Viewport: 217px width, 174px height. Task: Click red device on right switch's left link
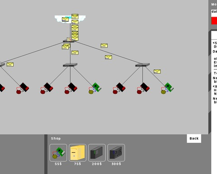tap(119, 88)
